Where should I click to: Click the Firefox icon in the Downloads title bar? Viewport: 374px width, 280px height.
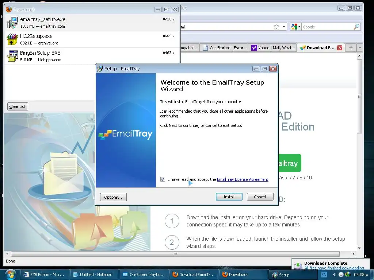9,9
